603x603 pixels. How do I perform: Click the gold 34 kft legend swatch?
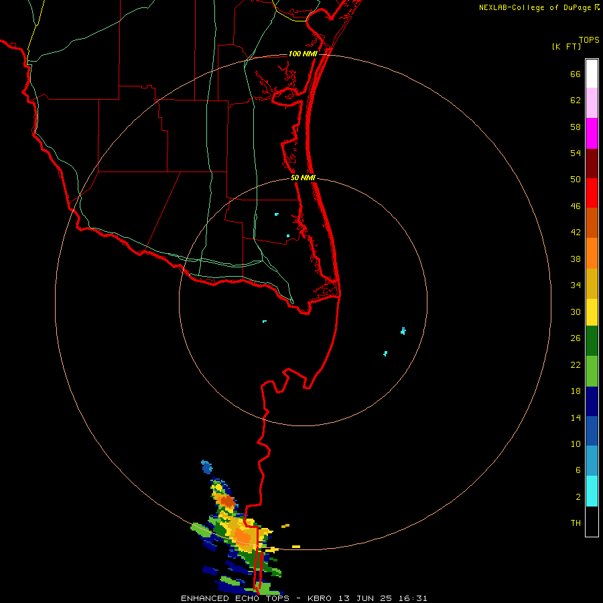[x=592, y=283]
